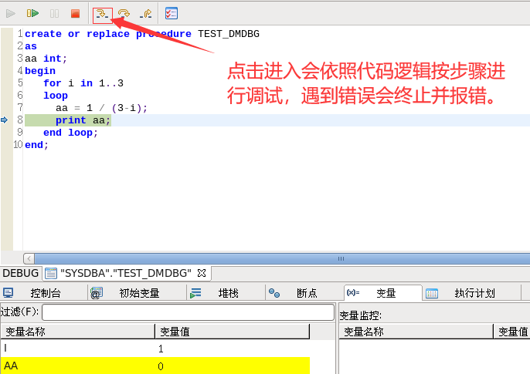Click the checklist toolbar icon

pos(172,13)
